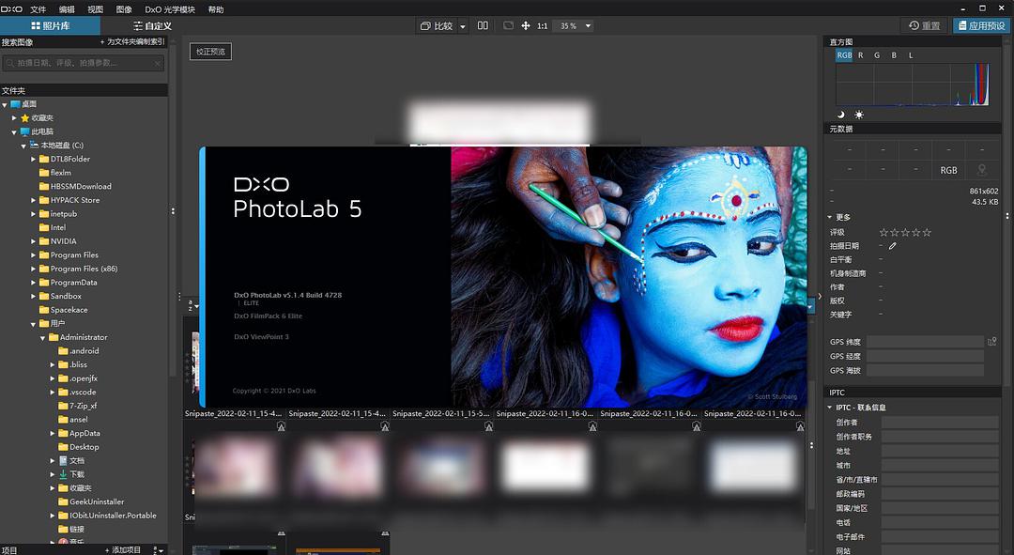Collapse the 桌面 tree node
This screenshot has width=1014, height=555.
pyautogui.click(x=5, y=104)
